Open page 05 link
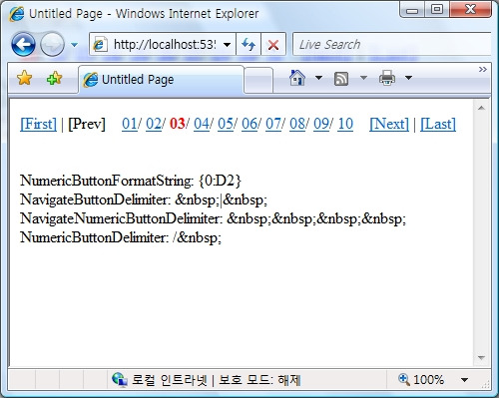This screenshot has height=398, width=499. (x=226, y=124)
